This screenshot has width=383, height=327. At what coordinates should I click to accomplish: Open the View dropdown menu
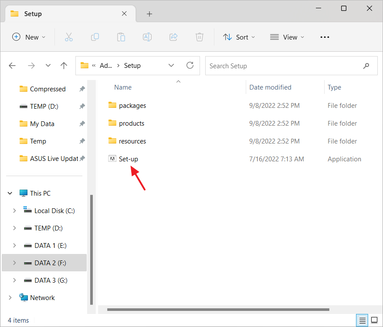pyautogui.click(x=287, y=37)
